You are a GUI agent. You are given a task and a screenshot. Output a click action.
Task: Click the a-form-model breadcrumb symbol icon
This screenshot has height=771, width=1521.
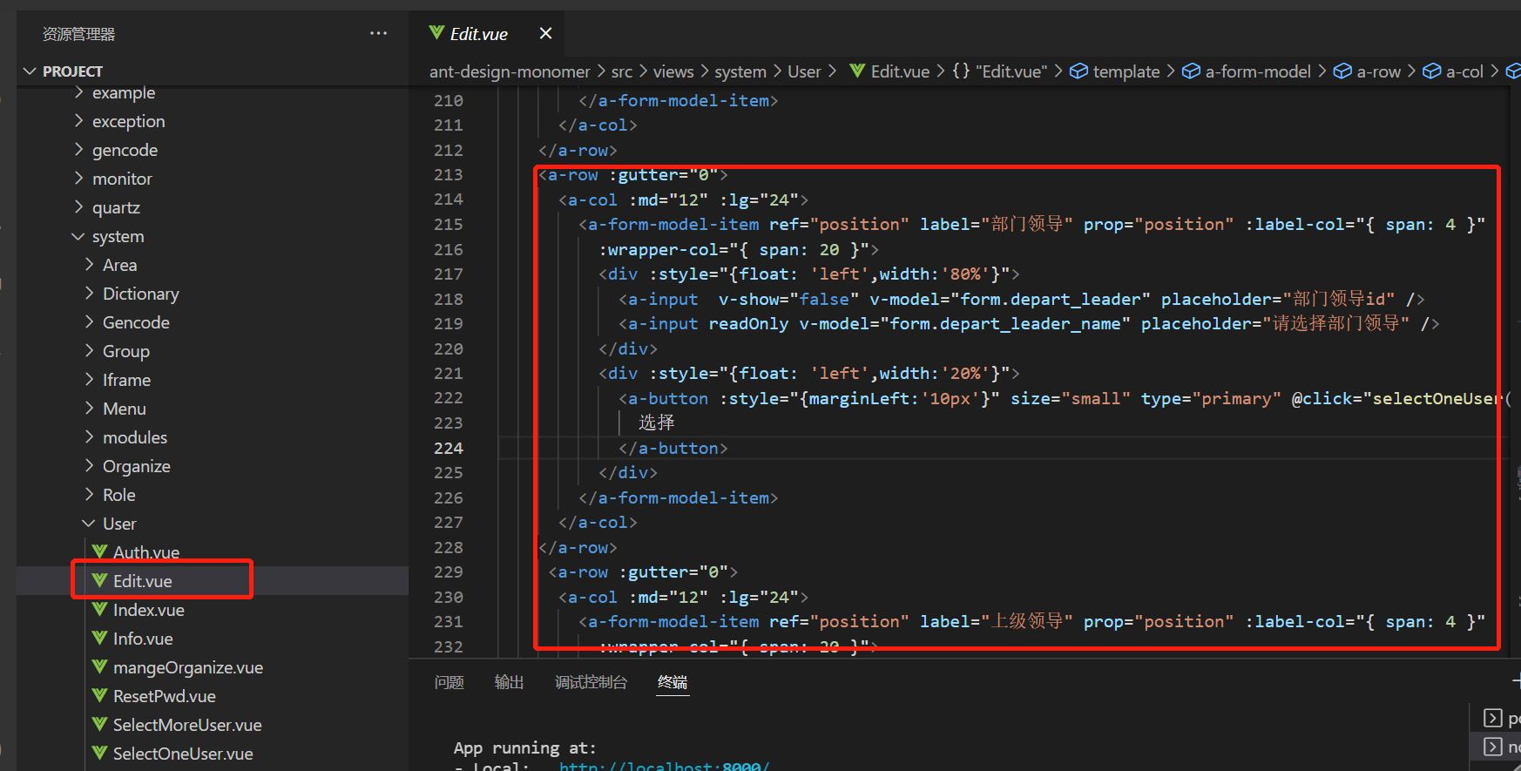pyautogui.click(x=1191, y=71)
